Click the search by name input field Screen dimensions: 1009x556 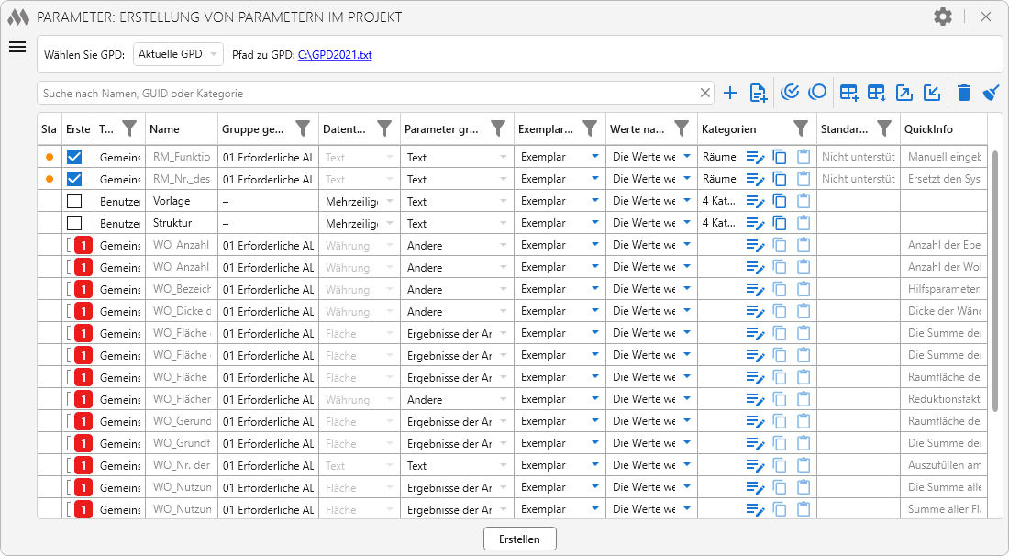367,93
